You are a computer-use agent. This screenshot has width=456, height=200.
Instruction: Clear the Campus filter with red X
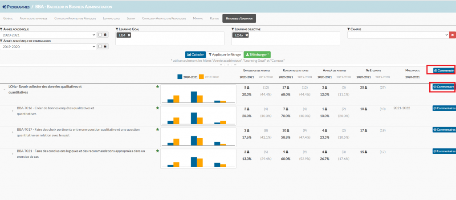tap(452, 35)
